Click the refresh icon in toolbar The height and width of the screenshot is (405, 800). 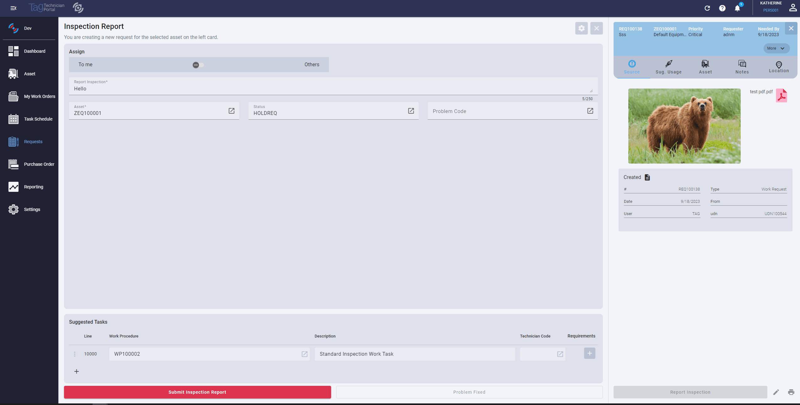[708, 8]
